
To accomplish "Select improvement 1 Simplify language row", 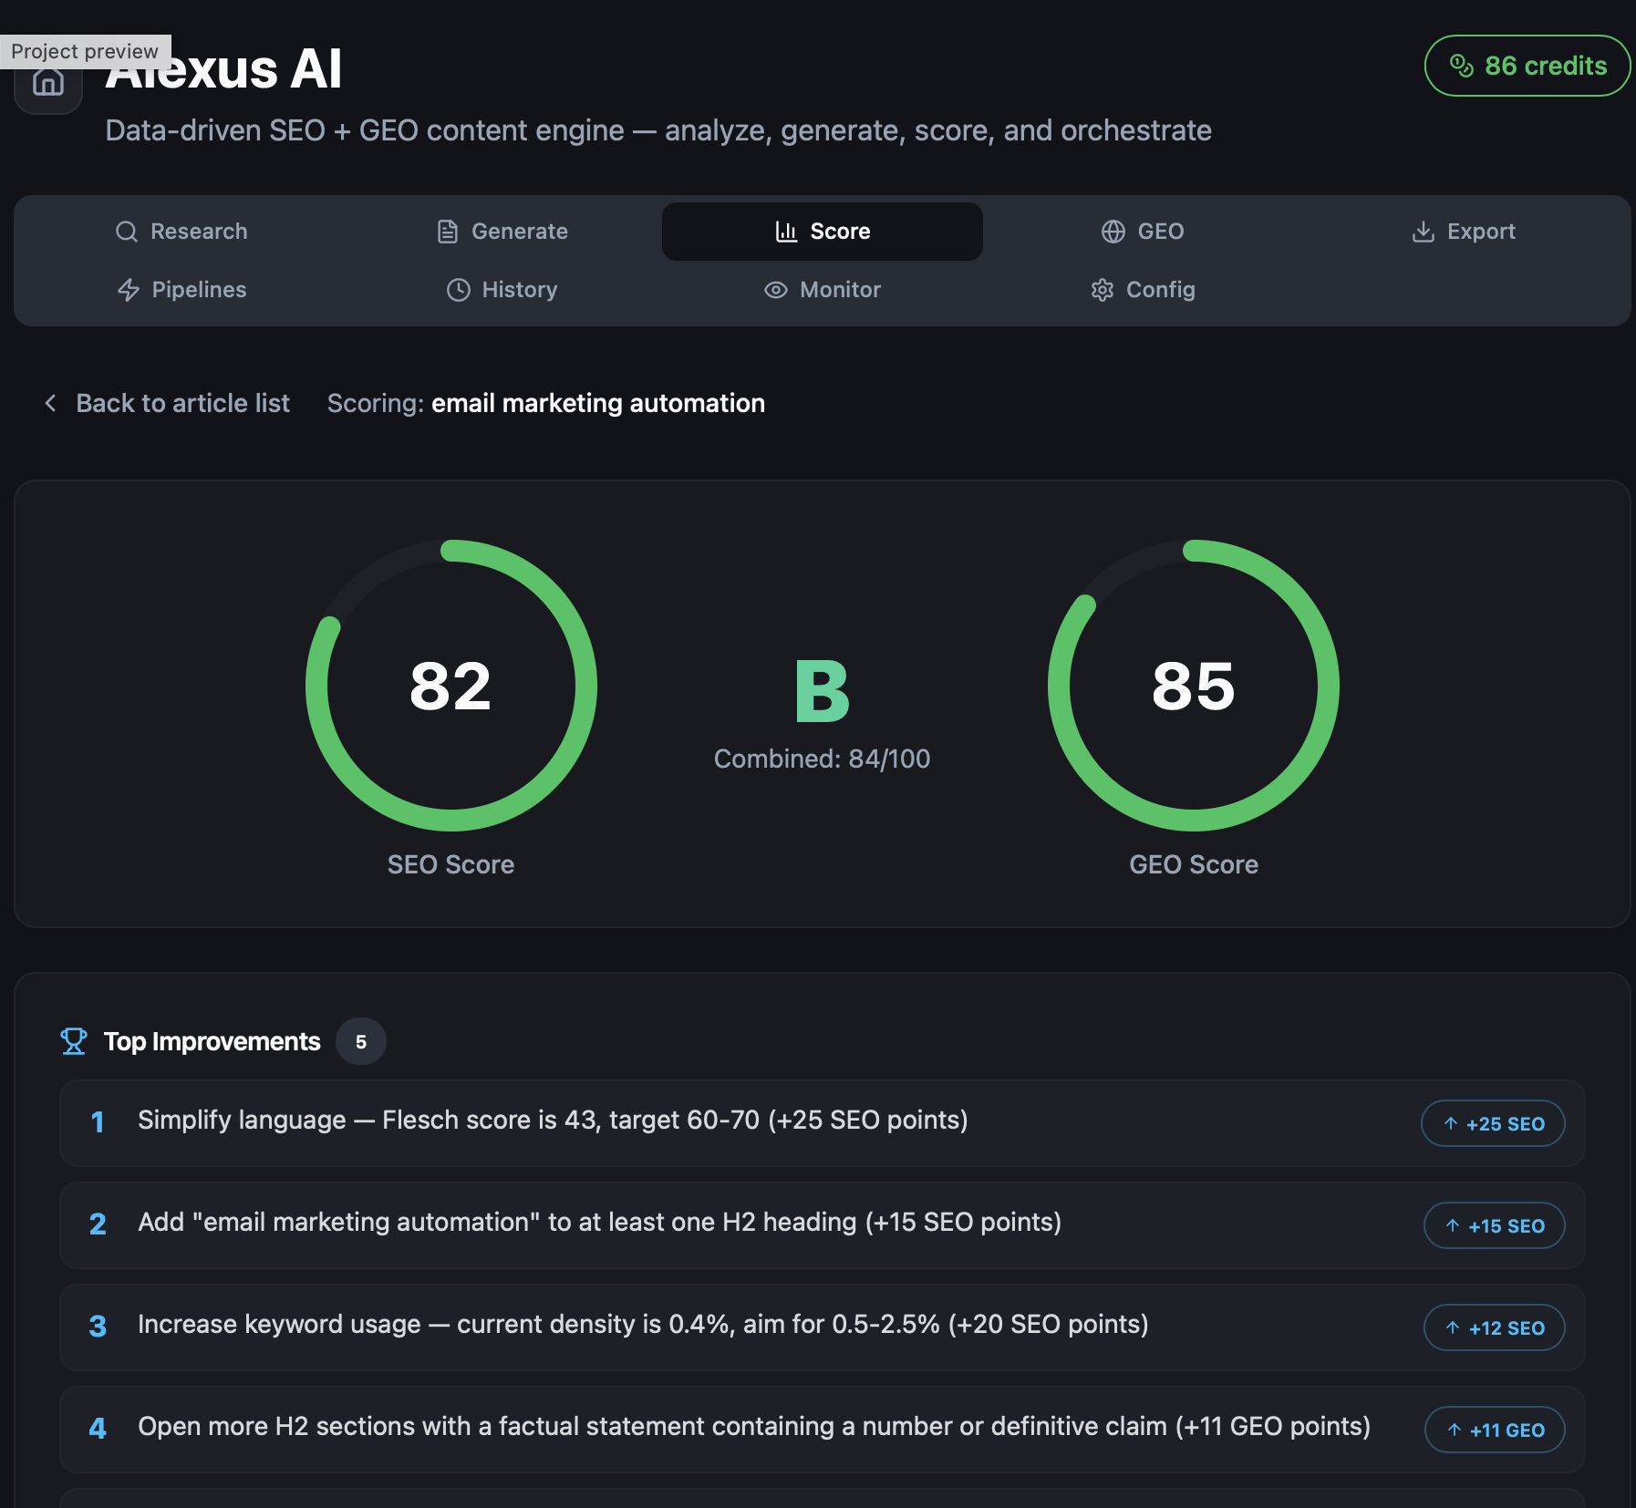I will [x=823, y=1123].
